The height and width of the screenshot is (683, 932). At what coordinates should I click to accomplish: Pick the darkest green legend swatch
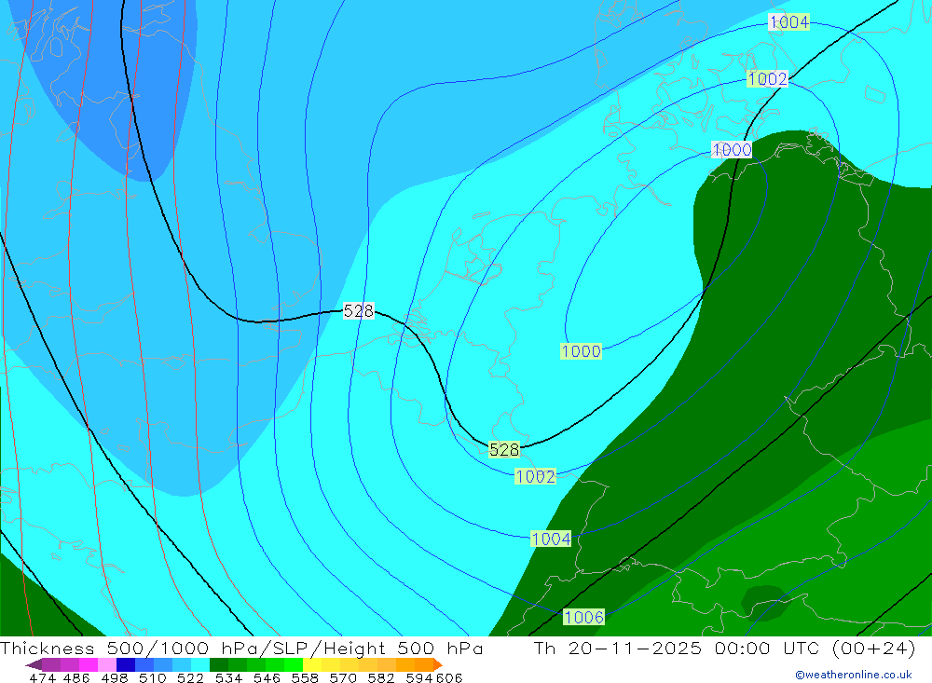click(219, 665)
